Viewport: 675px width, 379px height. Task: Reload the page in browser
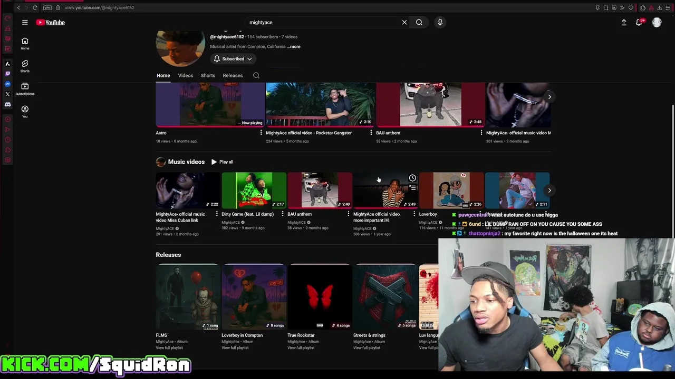point(35,7)
